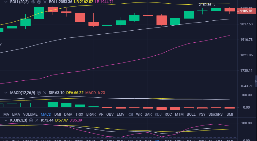Select BOLL tab under the MACD pane
257x141 pixels.
[x=191, y=114]
